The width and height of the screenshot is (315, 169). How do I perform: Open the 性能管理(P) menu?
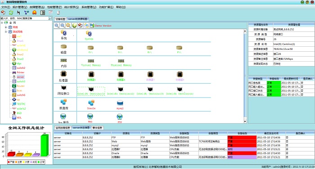tap(54, 7)
